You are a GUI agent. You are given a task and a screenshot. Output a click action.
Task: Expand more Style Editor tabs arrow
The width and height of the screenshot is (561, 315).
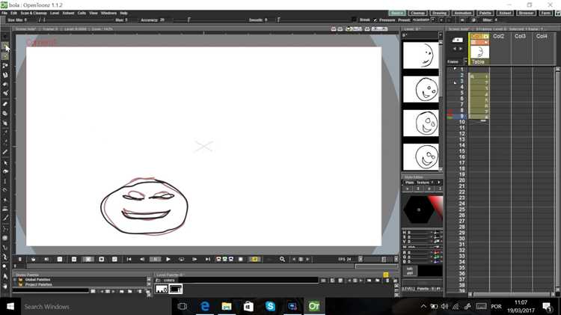tap(439, 183)
